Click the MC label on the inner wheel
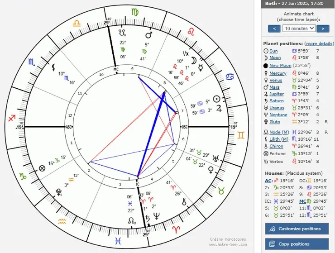 coord(116,69)
